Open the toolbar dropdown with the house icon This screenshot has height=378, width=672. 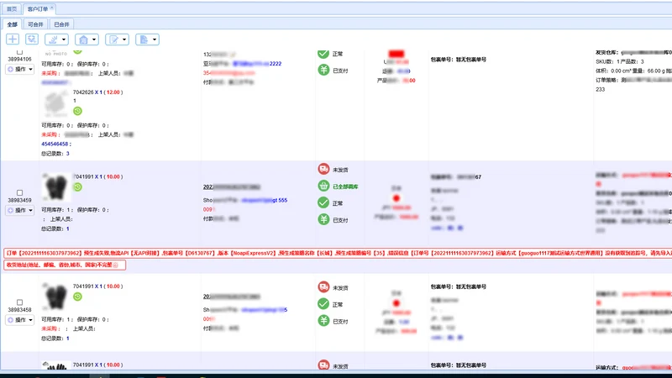click(x=87, y=39)
